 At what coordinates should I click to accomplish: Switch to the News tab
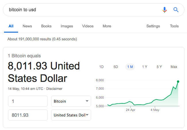(x=27, y=26)
